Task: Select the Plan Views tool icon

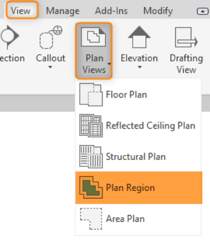Action: pyautogui.click(x=93, y=37)
